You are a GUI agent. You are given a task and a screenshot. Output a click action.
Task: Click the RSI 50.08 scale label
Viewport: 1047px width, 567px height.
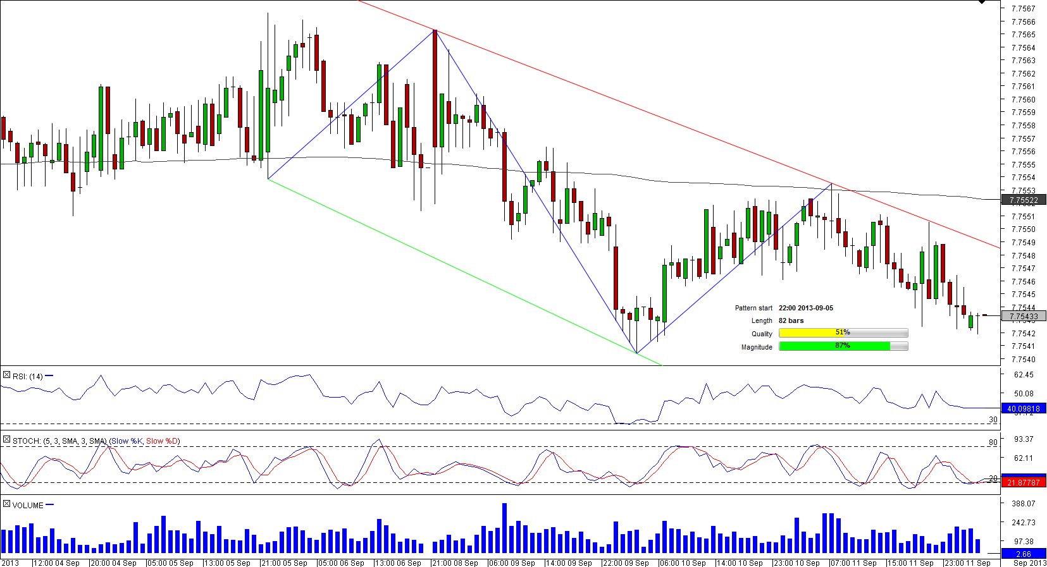[x=1024, y=394]
